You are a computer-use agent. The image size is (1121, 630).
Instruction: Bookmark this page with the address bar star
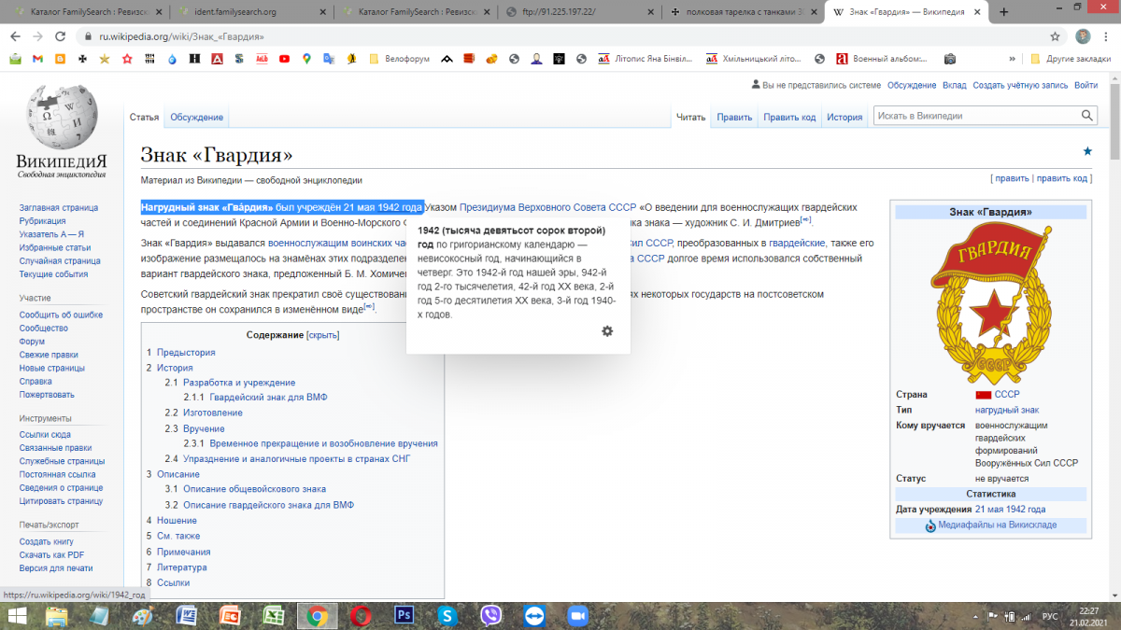coord(1055,36)
